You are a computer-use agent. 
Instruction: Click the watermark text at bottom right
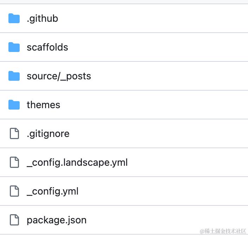click(223, 231)
